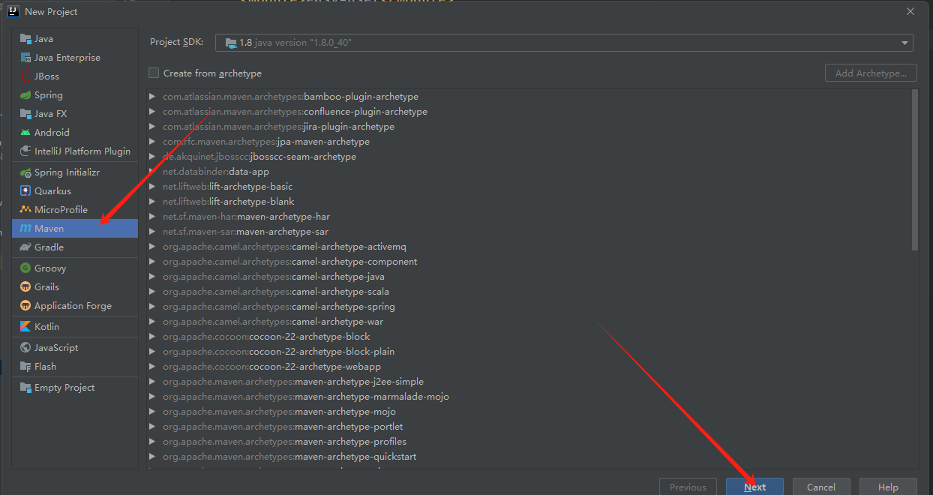
Task: Select maven-archetype-mojo row
Action: (528, 412)
